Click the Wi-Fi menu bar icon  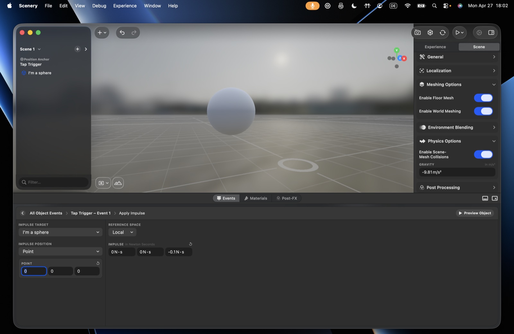click(x=407, y=6)
